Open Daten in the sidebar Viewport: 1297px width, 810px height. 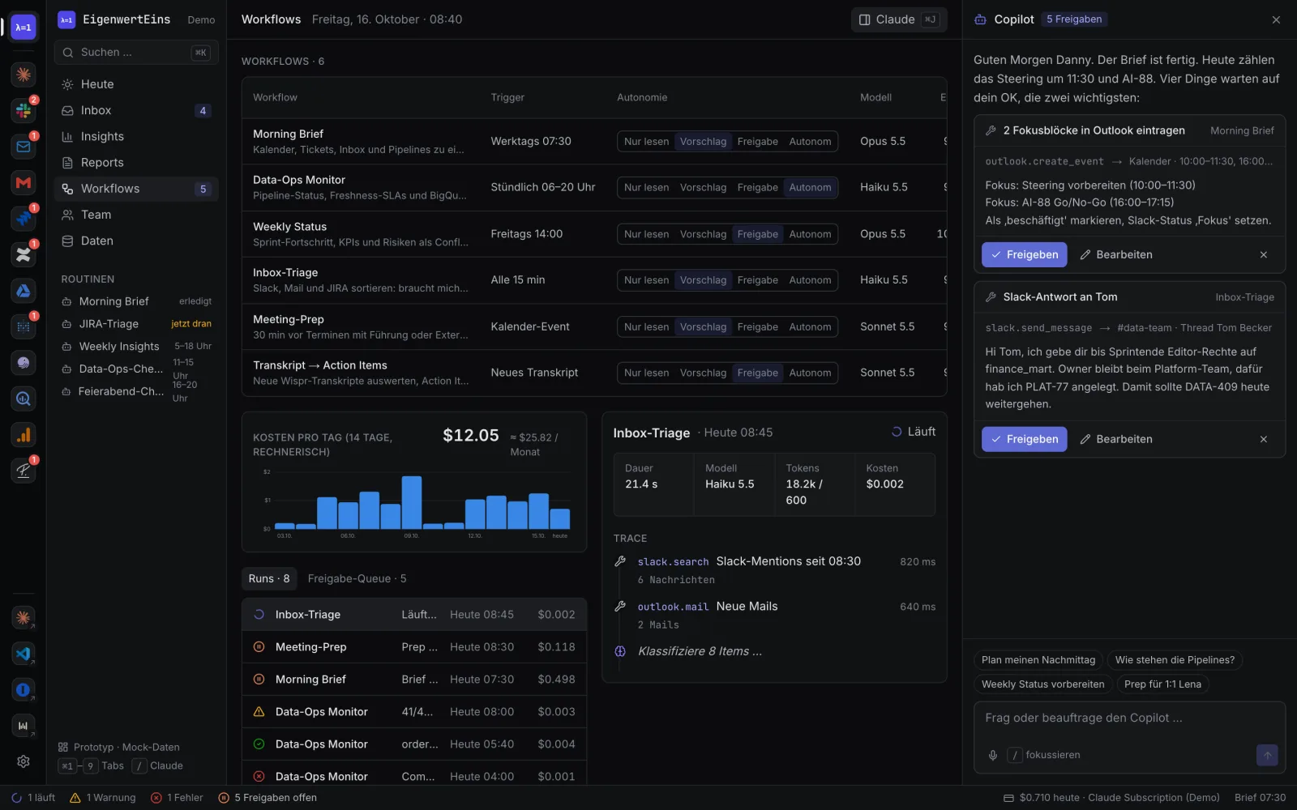(136, 241)
